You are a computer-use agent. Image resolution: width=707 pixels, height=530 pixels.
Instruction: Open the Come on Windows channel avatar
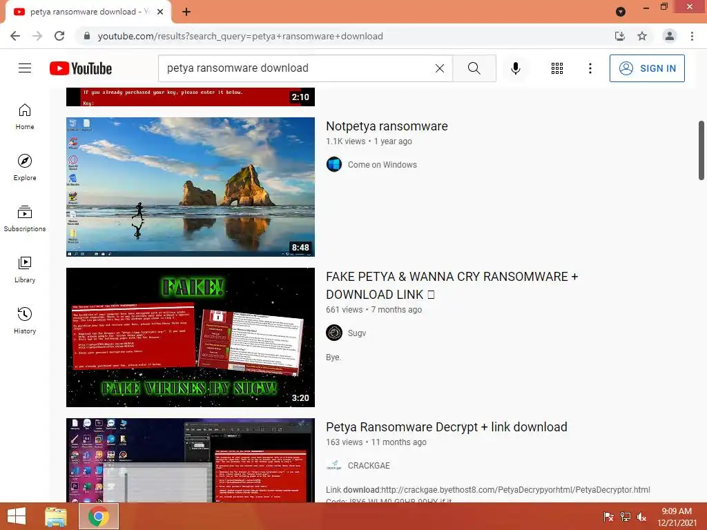[x=334, y=164]
